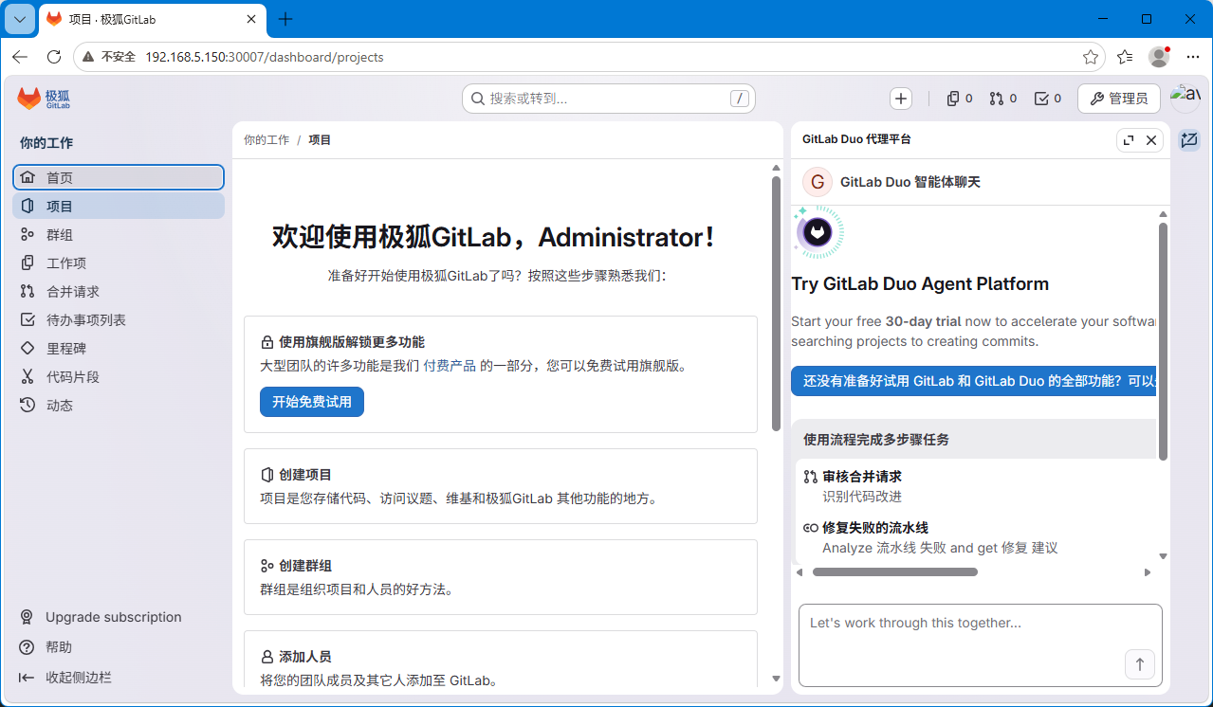The width and height of the screenshot is (1213, 707).
Task: Open the create new plus menu
Action: 901,99
